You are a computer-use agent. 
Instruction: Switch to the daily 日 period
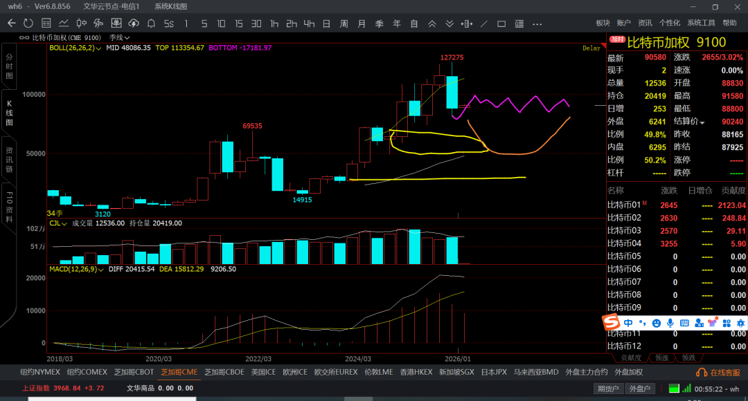326,24
